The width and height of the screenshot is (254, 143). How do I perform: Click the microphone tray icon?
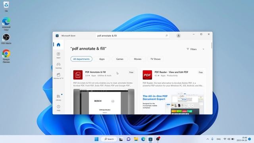click(x=212, y=139)
